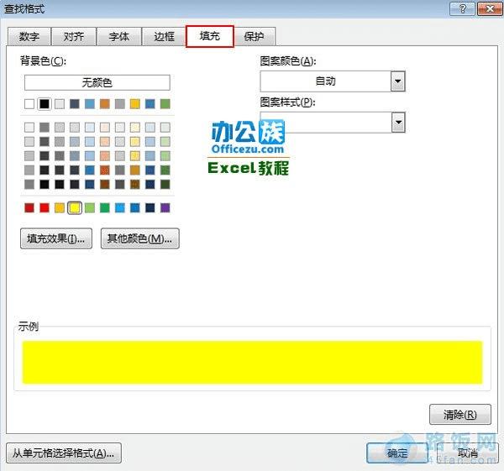Select the green standard color swatch
The image size is (504, 471).
pos(105,208)
